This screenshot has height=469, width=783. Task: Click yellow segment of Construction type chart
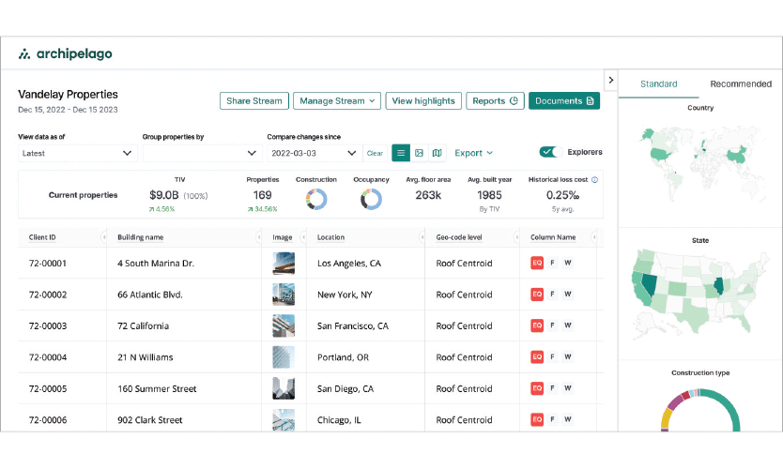point(667,418)
